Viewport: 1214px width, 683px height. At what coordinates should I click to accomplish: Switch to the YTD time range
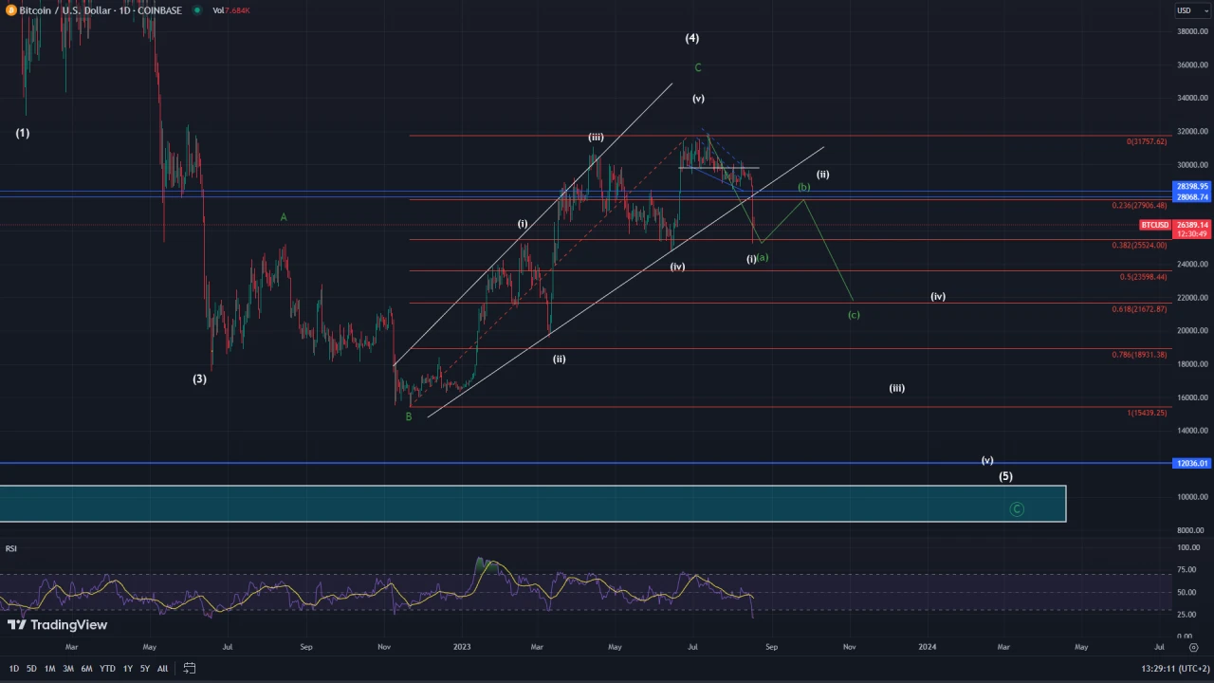click(x=107, y=669)
